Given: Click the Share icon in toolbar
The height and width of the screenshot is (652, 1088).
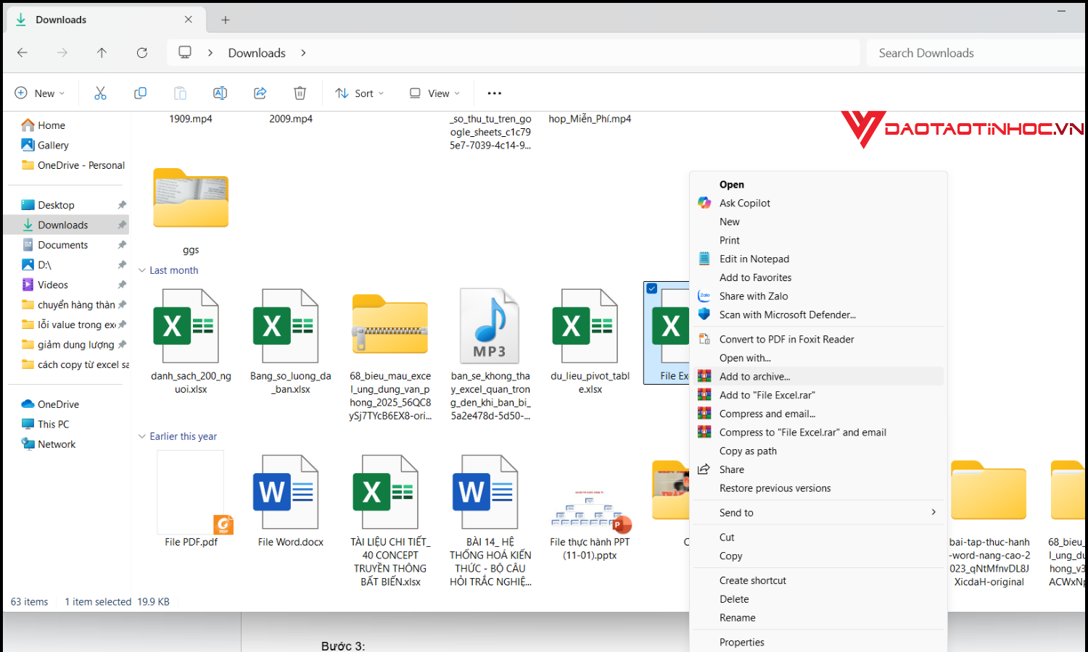Looking at the screenshot, I should [260, 93].
